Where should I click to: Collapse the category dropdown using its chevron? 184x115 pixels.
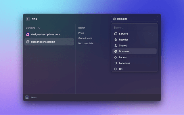pyautogui.click(x=155, y=19)
